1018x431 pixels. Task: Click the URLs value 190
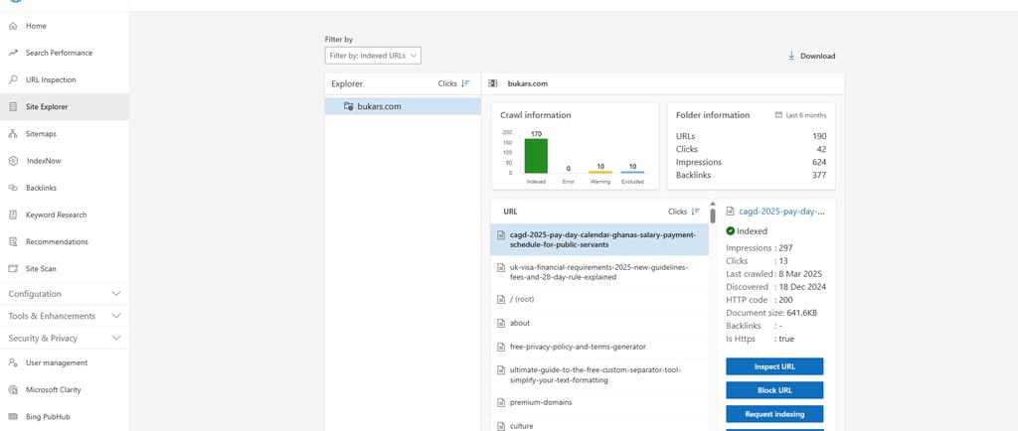coord(819,136)
